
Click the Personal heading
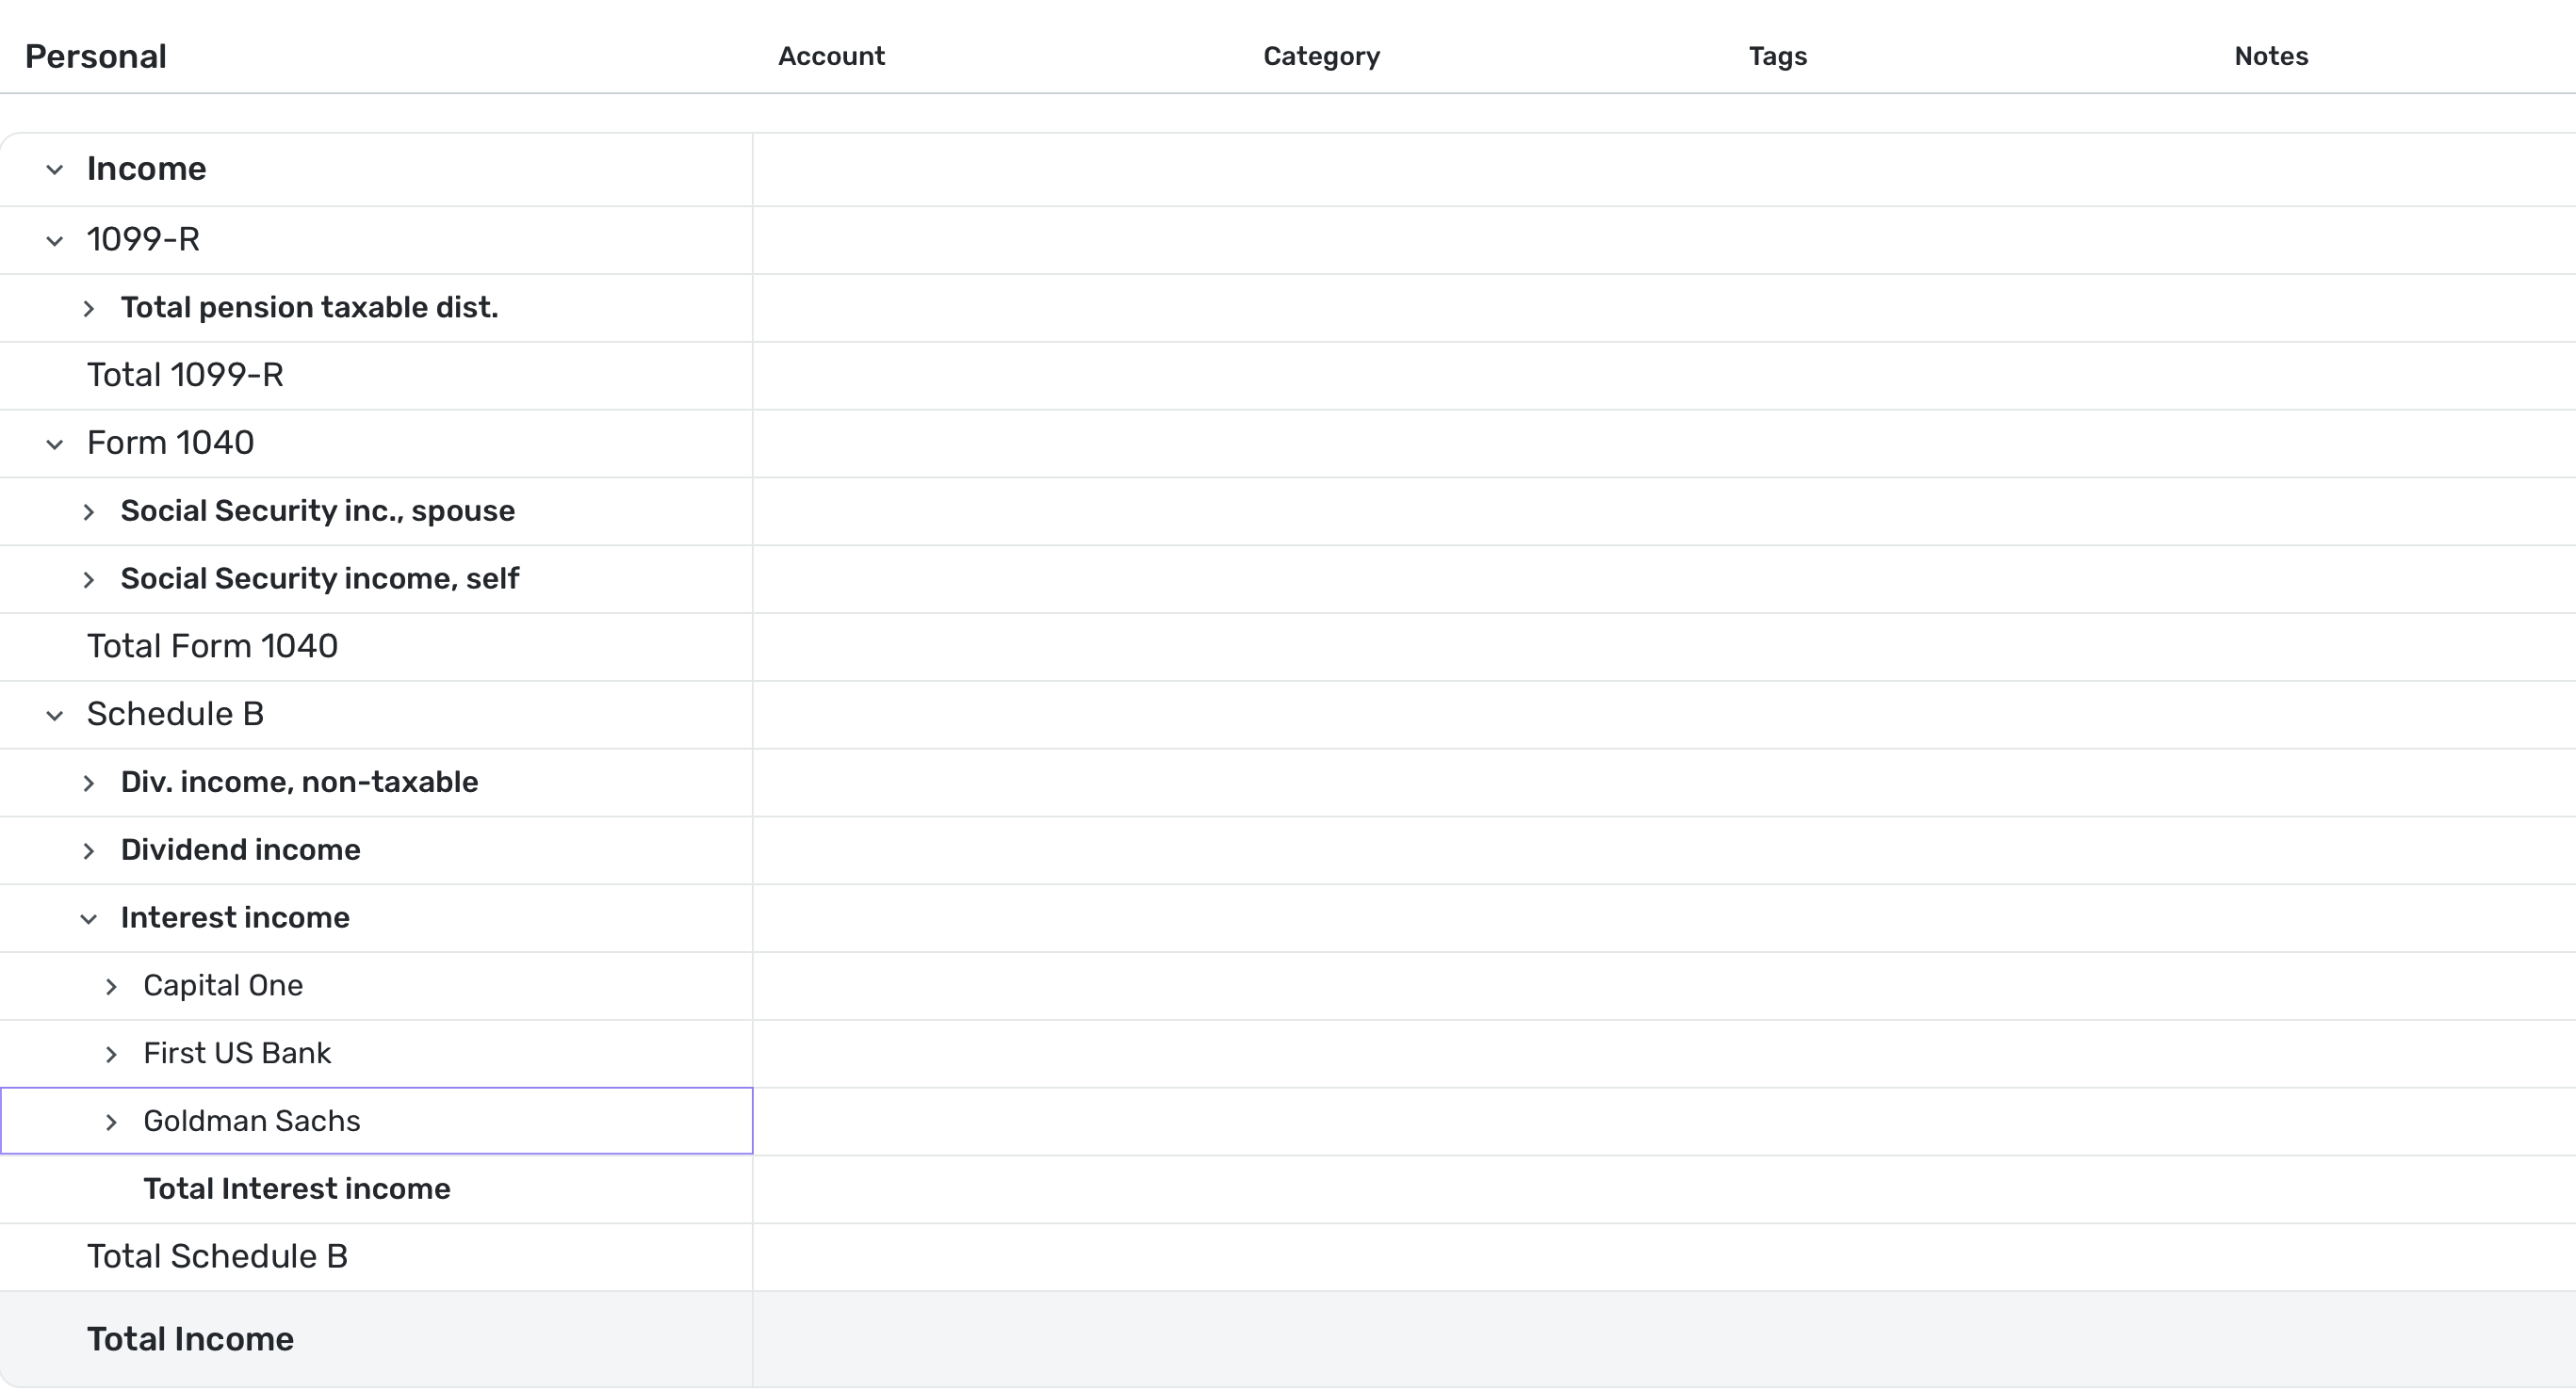coord(96,56)
